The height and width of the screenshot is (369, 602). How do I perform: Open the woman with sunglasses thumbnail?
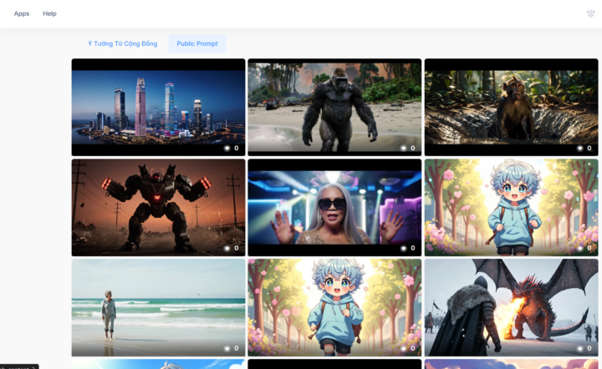(x=334, y=207)
